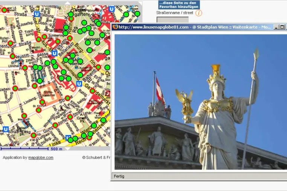Viewport: 287px width, 191px height.
Task: Select the U-Bahn icon at Museumsplatz end
Action: tap(79, 84)
